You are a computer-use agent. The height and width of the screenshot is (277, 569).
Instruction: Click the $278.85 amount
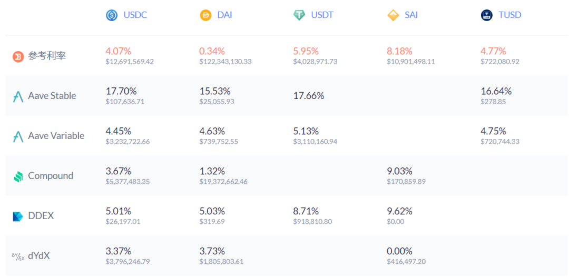coord(493,102)
